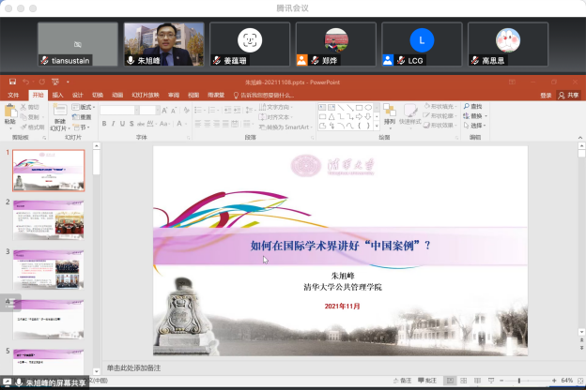Switch to the Design (设计) tab
Viewport: 586px width, 390px height.
(x=78, y=95)
